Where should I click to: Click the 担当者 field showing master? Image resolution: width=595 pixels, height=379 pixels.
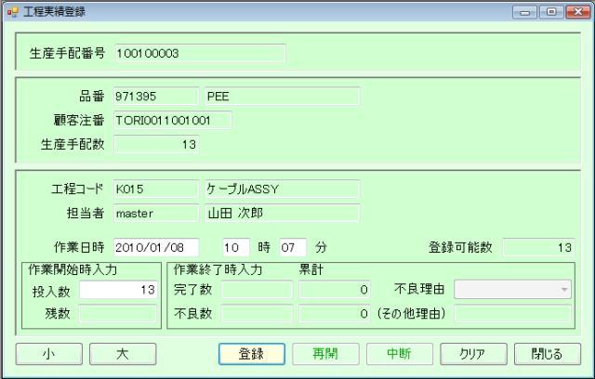pos(155,212)
